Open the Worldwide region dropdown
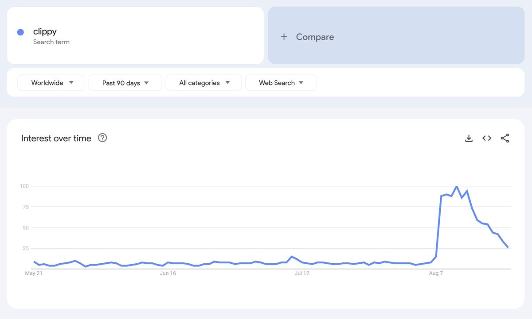Screen dimensions: 532x319 coord(51,83)
